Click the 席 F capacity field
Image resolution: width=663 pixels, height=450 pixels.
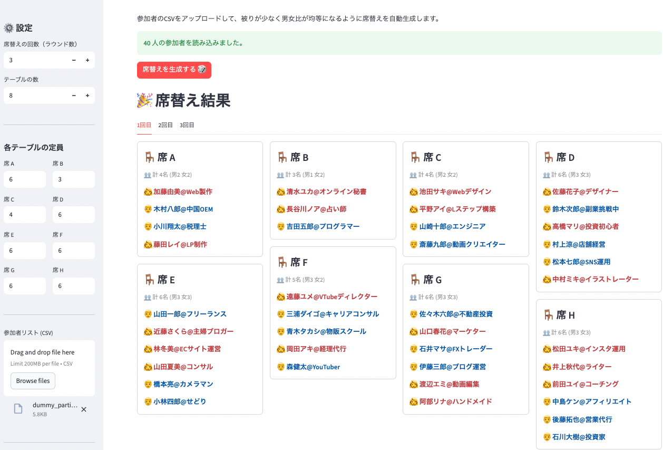pyautogui.click(x=74, y=251)
